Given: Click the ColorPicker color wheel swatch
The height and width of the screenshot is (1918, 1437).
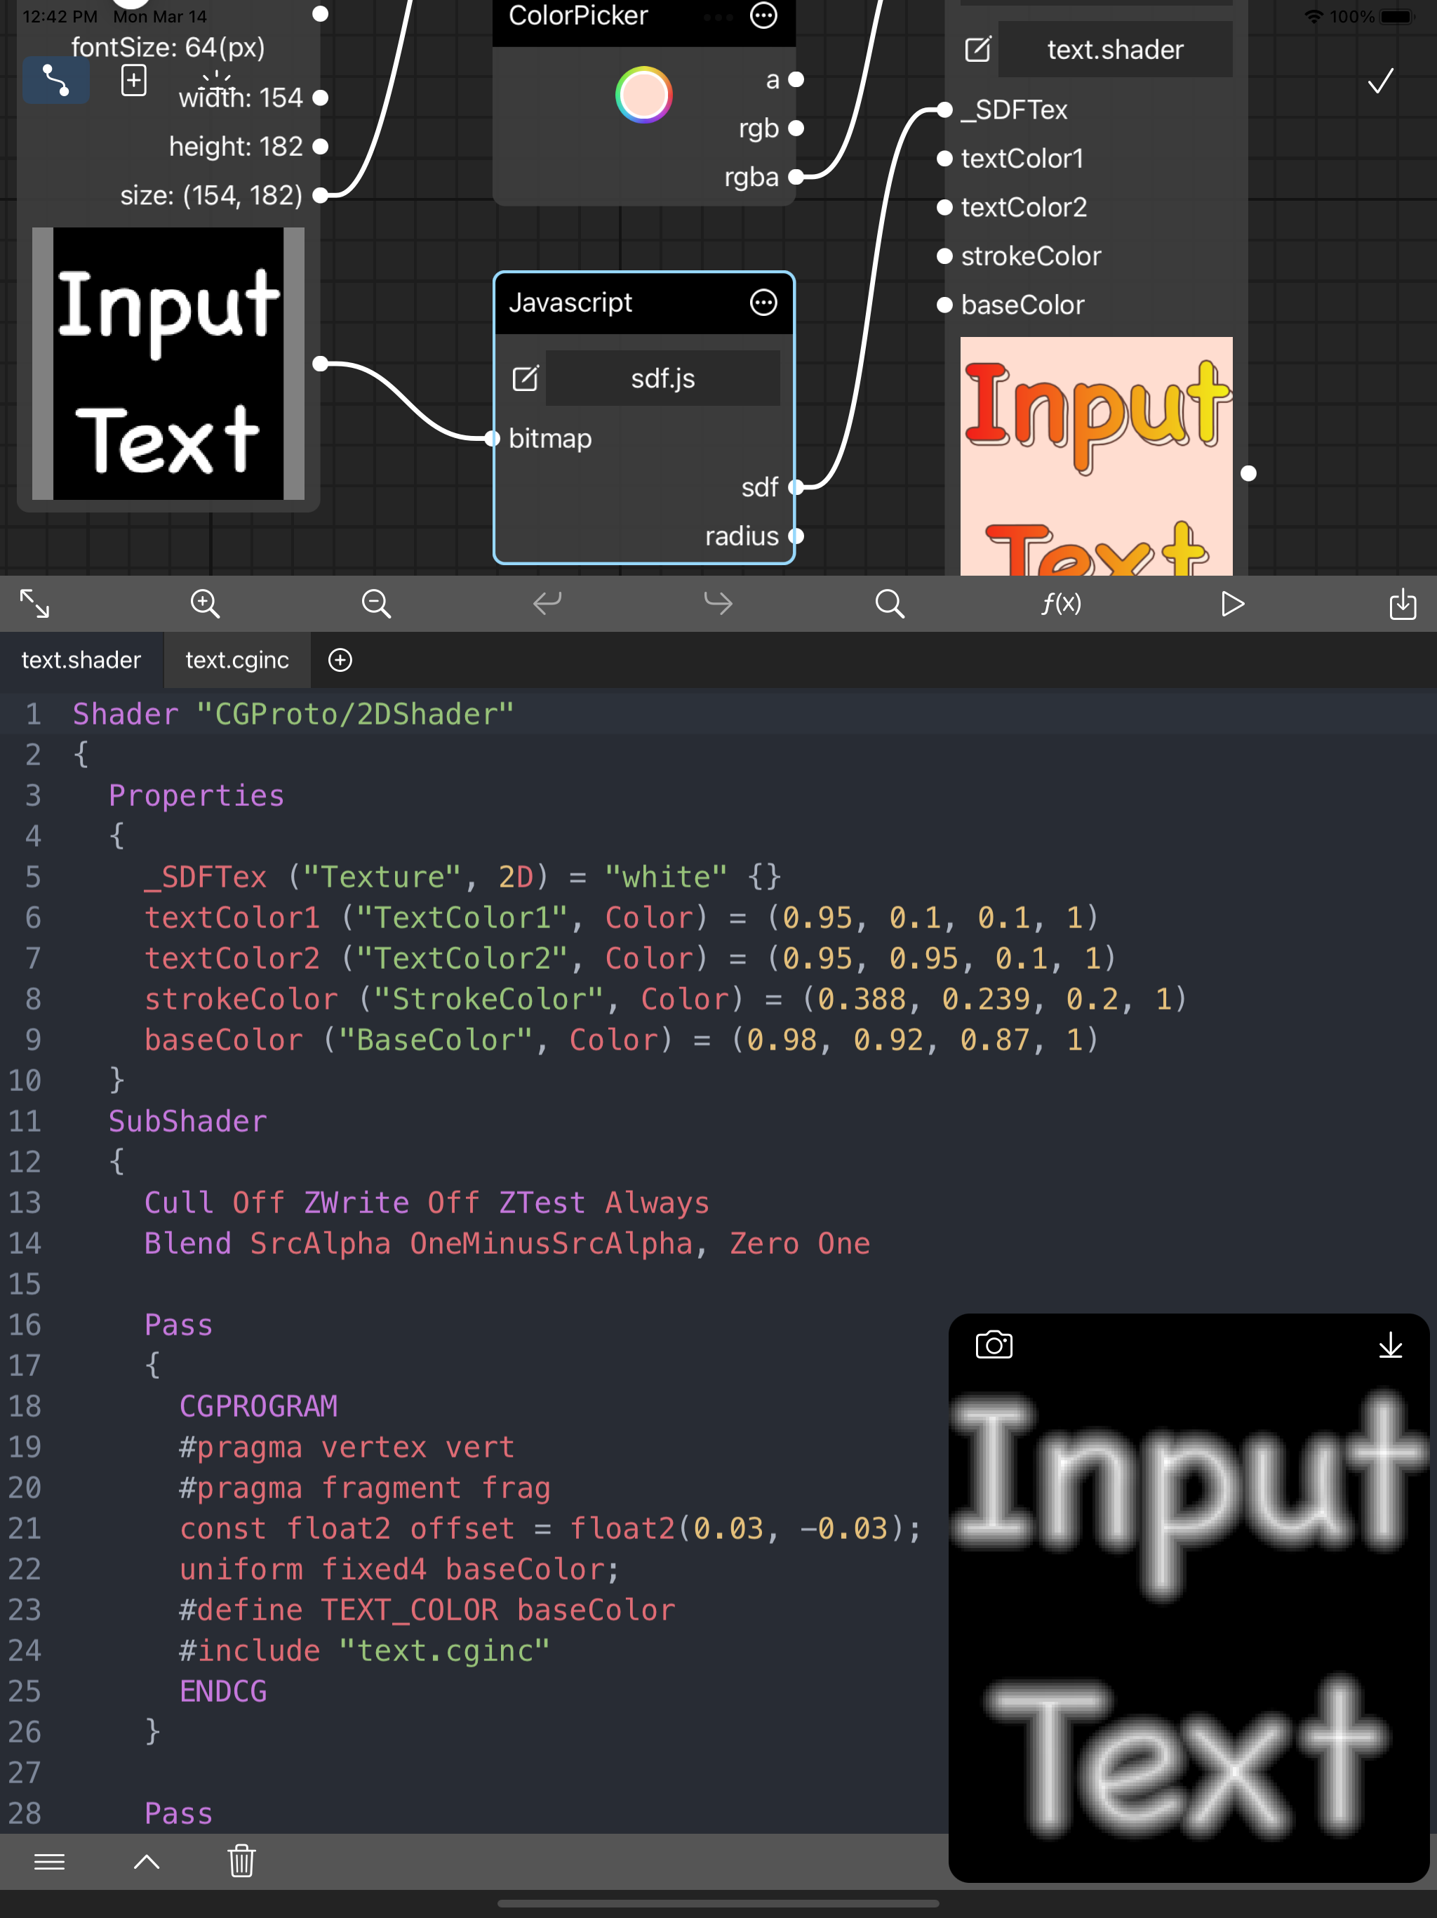Looking at the screenshot, I should pyautogui.click(x=643, y=95).
